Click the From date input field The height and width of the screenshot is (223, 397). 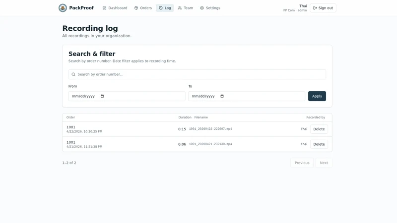click(x=127, y=96)
